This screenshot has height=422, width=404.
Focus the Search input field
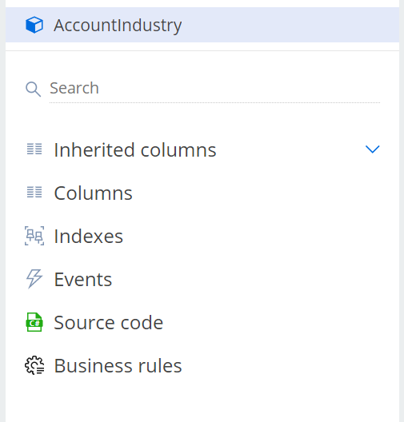coord(214,89)
